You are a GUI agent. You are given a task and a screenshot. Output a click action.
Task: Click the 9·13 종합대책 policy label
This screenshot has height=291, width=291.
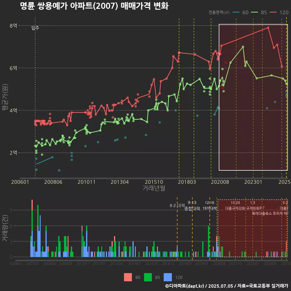click(192, 206)
